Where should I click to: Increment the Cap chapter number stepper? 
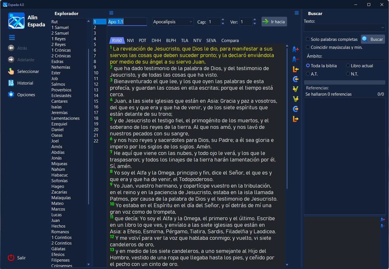223,20
